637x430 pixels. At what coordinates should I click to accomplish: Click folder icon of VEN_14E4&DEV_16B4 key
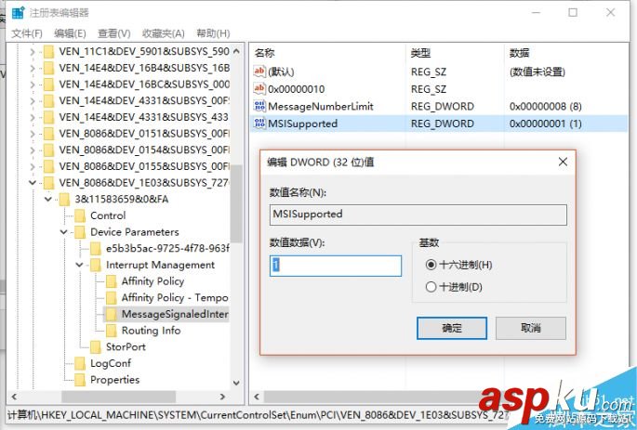tap(48, 68)
